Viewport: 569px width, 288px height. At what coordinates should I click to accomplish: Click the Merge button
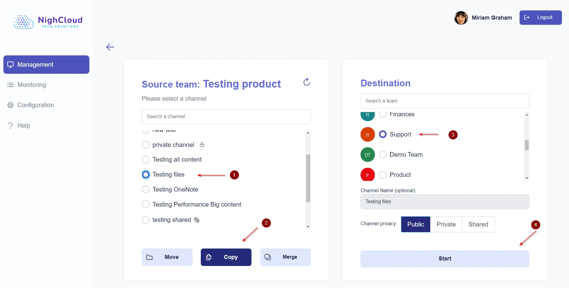[x=285, y=257]
